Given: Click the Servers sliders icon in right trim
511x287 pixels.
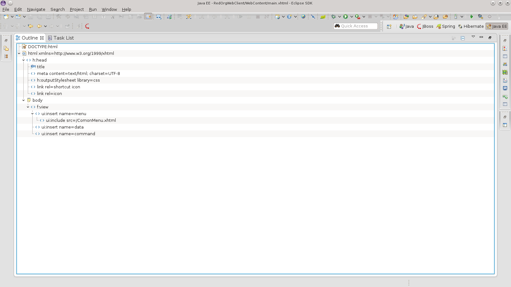Looking at the screenshot, I should click(x=505, y=64).
